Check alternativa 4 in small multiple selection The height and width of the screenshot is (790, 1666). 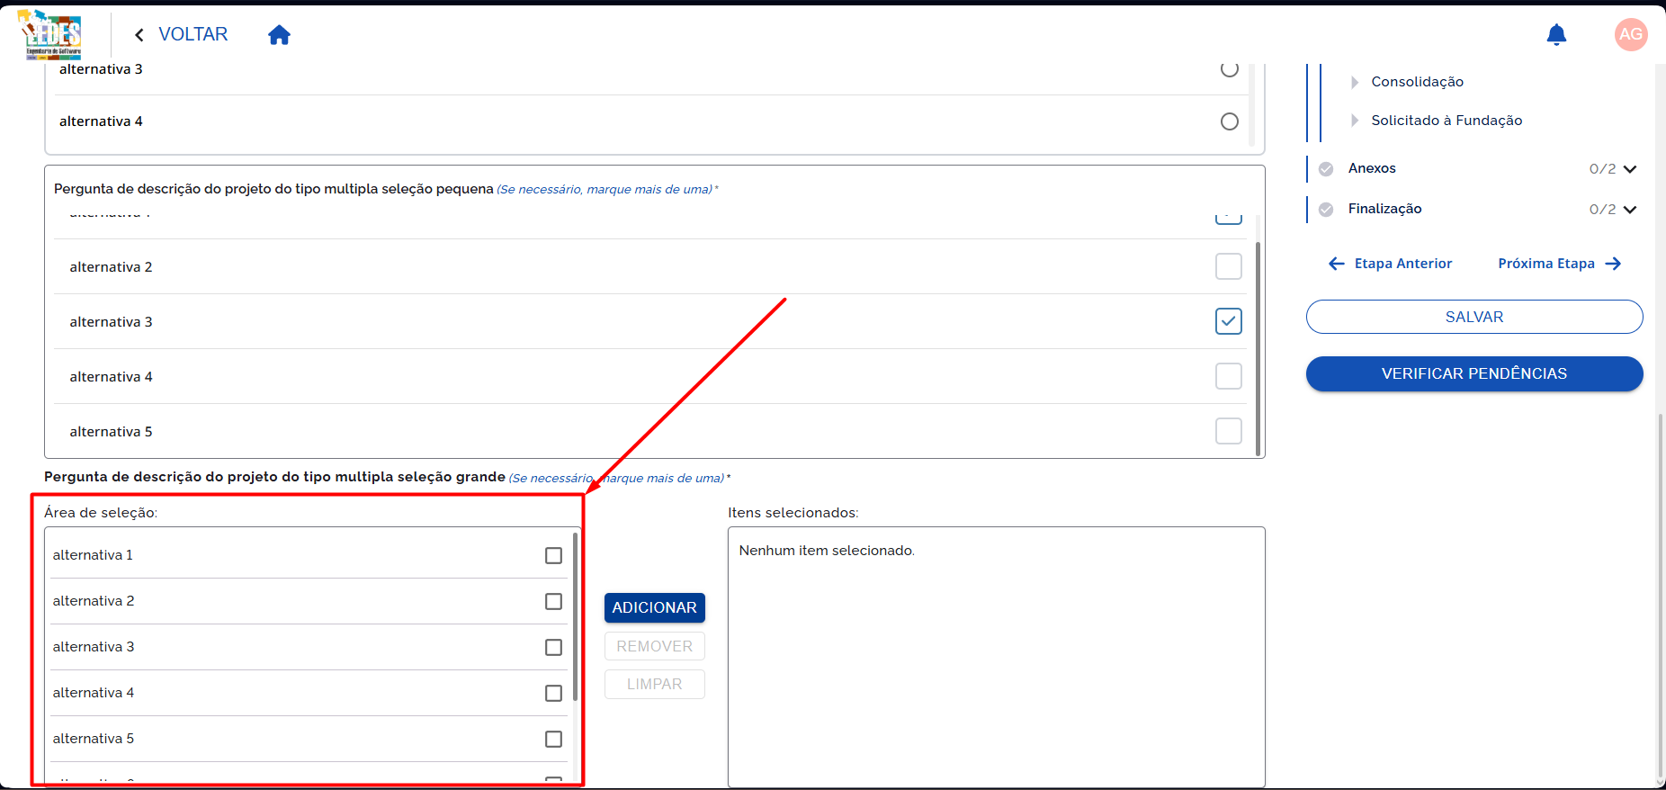pyautogui.click(x=1229, y=376)
